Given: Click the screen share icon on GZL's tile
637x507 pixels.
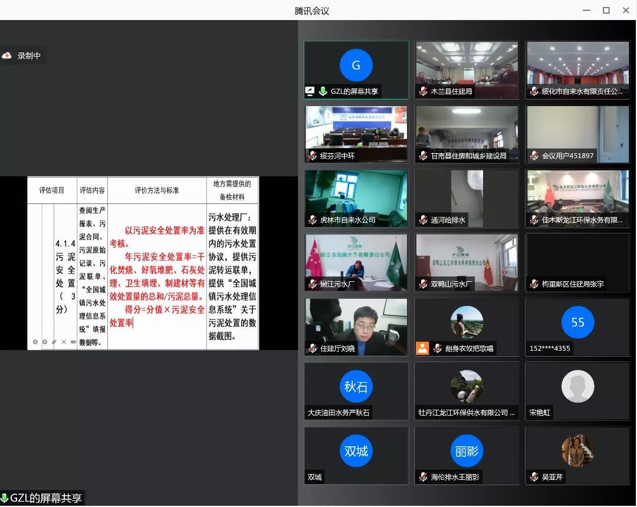Looking at the screenshot, I should 310,91.
